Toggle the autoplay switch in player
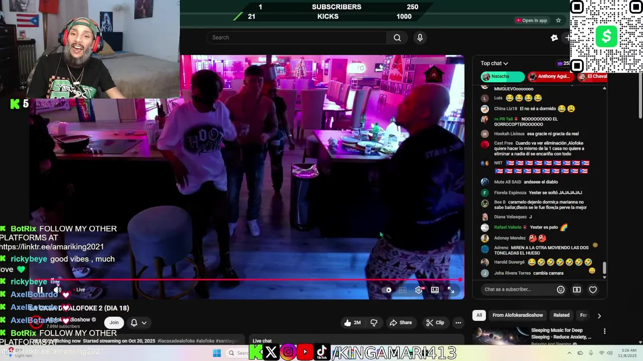The width and height of the screenshot is (643, 361). tap(386, 290)
